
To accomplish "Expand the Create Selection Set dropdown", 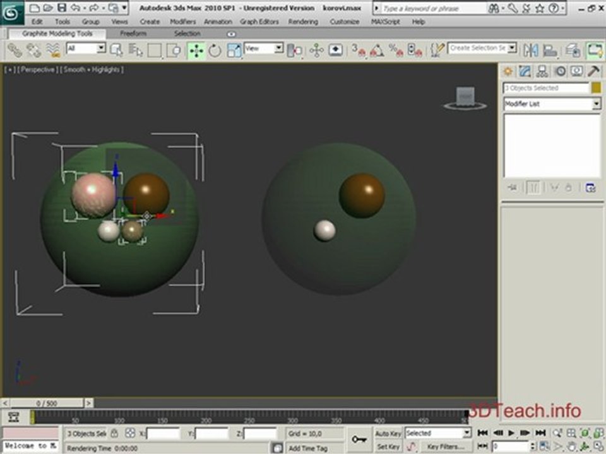I will [x=512, y=49].
